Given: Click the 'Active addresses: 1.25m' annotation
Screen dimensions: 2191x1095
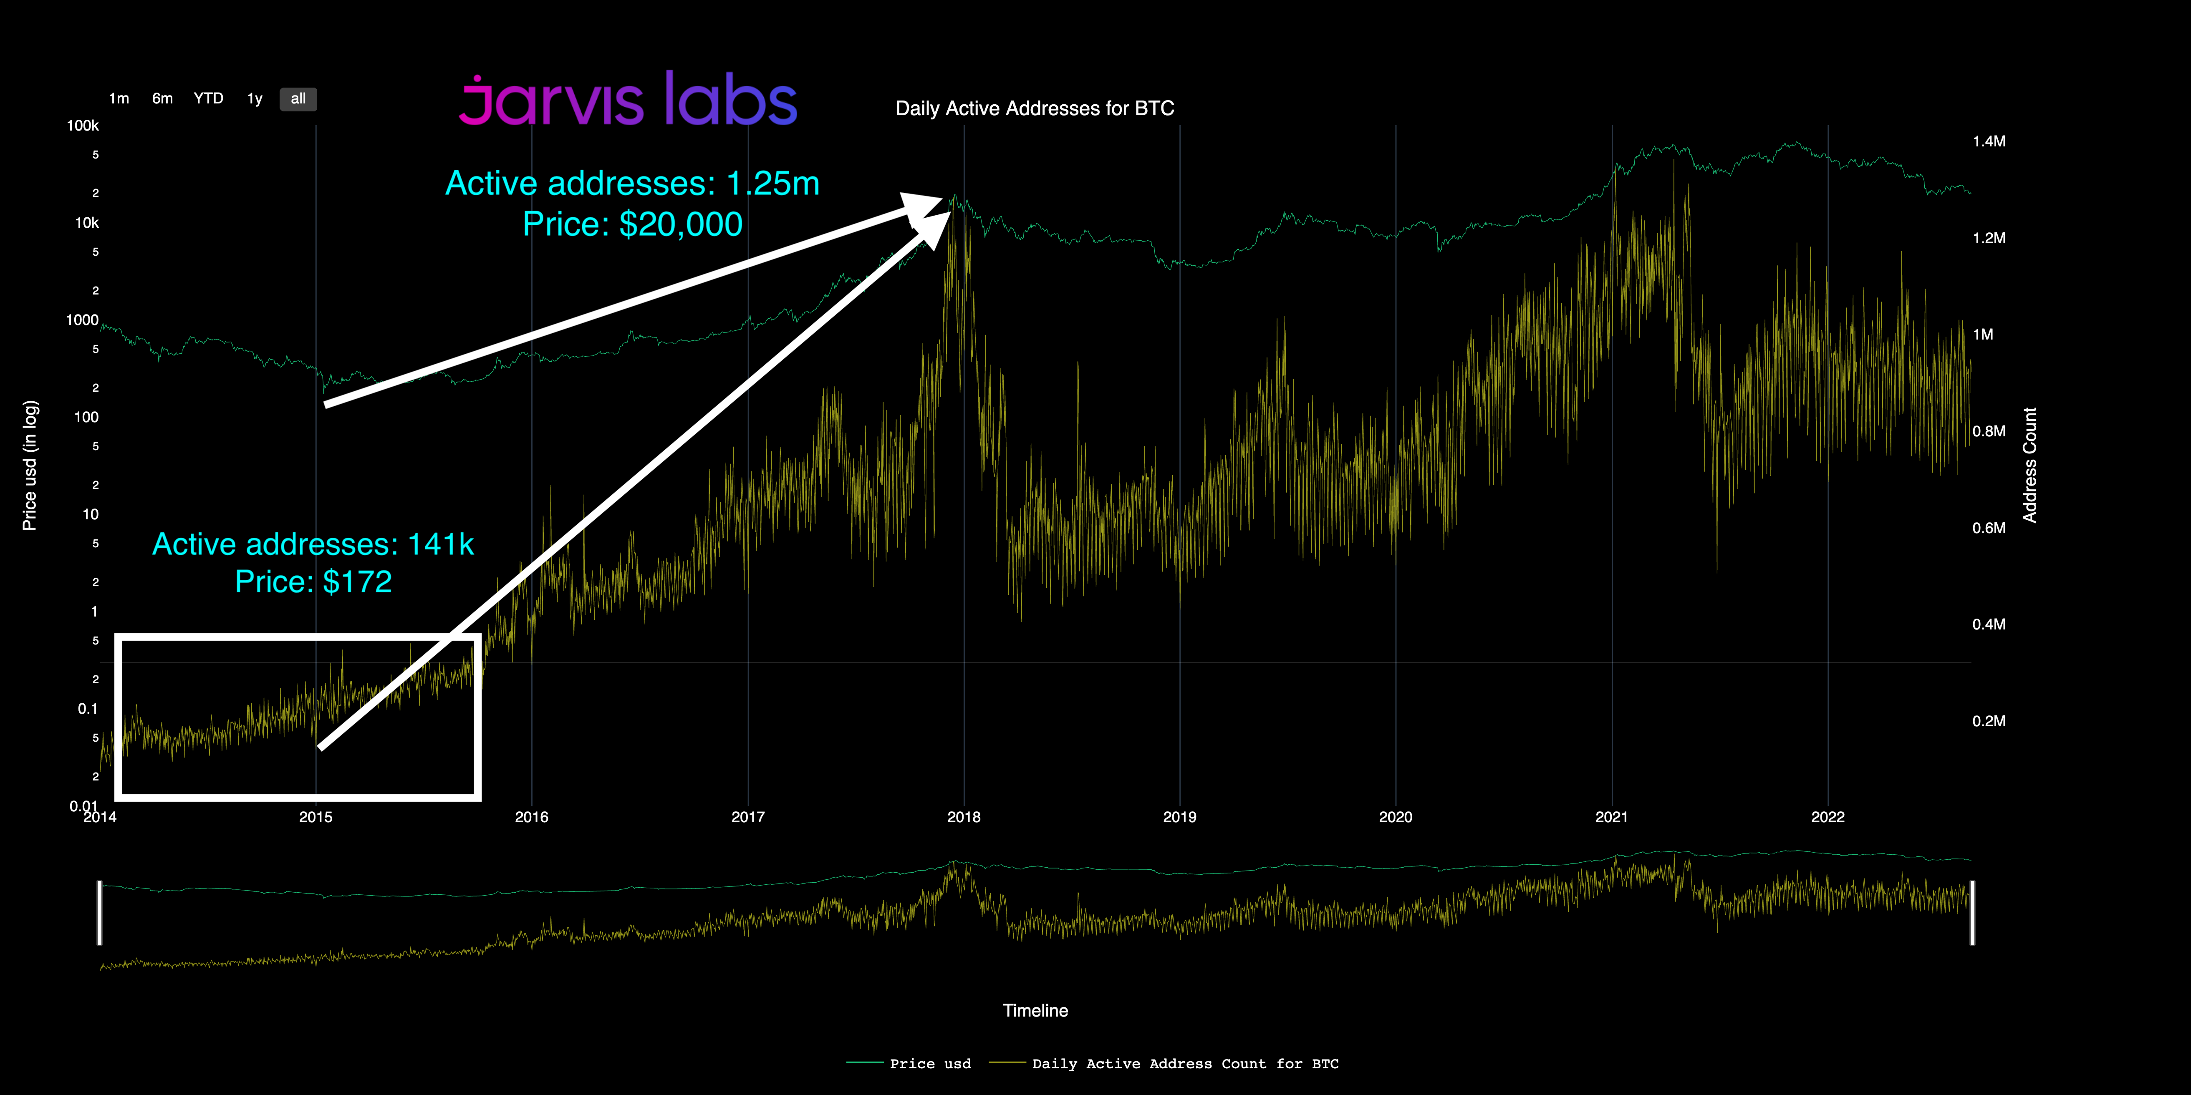Looking at the screenshot, I should (632, 184).
